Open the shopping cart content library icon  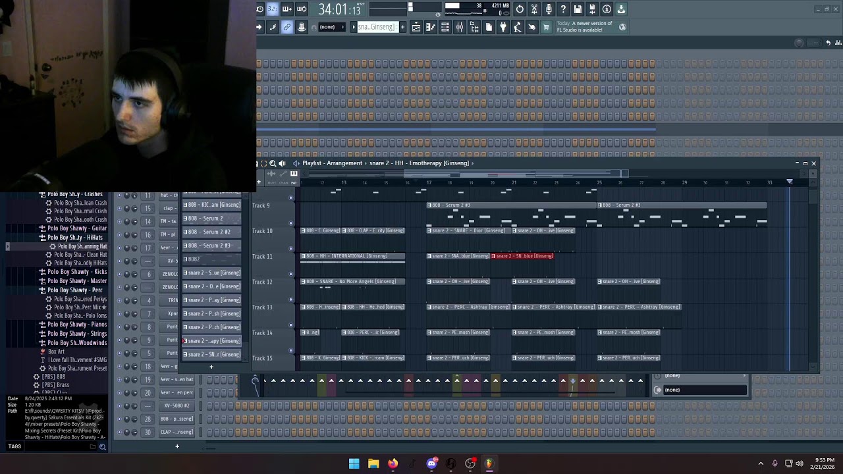pos(546,27)
